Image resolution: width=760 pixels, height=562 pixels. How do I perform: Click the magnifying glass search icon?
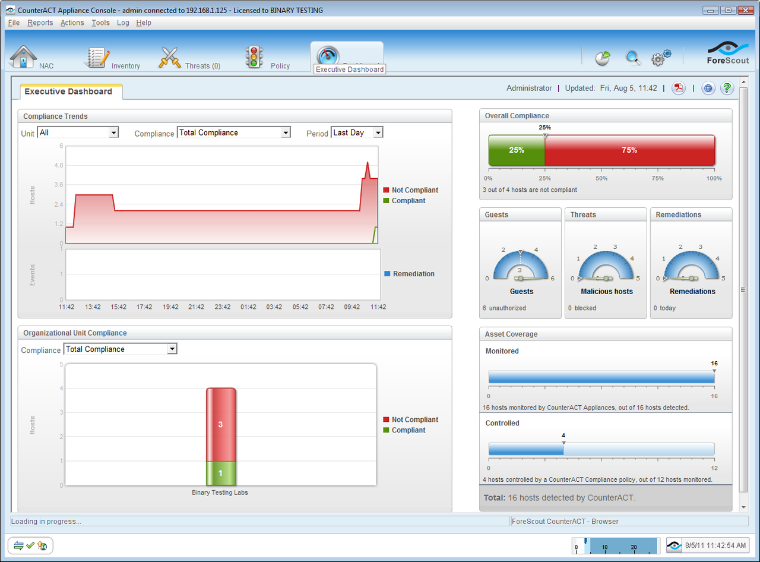[634, 58]
